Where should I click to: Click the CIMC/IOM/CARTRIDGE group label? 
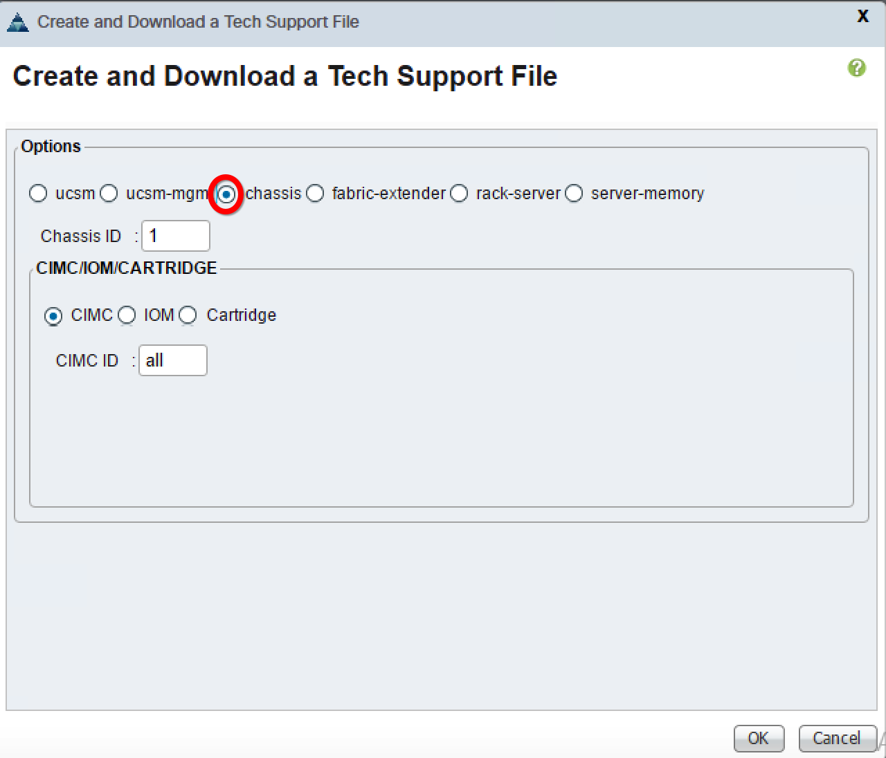127,268
